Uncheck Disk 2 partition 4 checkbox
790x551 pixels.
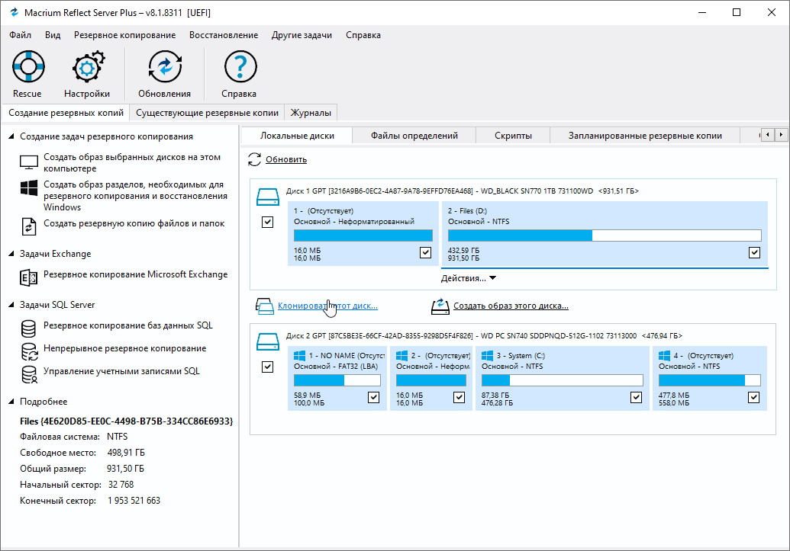[x=753, y=398]
